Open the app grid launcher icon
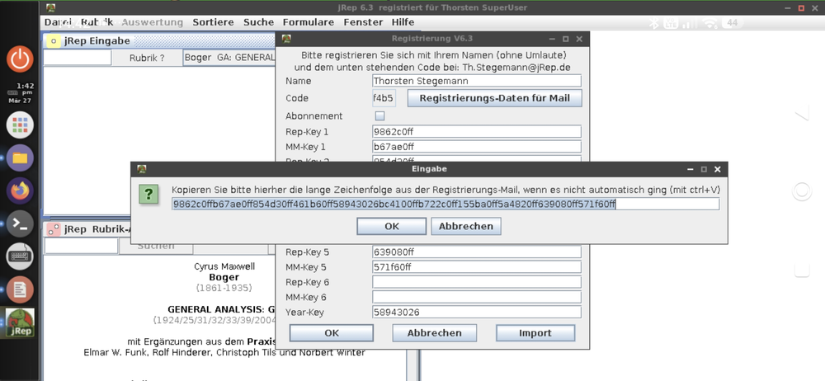 pyautogui.click(x=21, y=125)
